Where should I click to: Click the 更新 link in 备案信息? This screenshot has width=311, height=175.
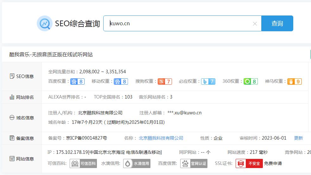click(x=299, y=138)
